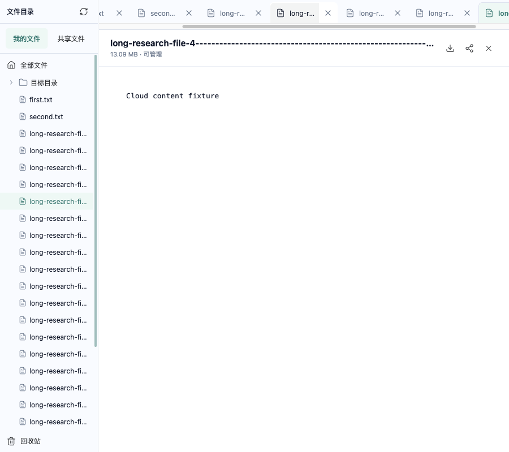Viewport: 509px width, 452px height.
Task: Close the file preview panel
Action: coord(488,49)
